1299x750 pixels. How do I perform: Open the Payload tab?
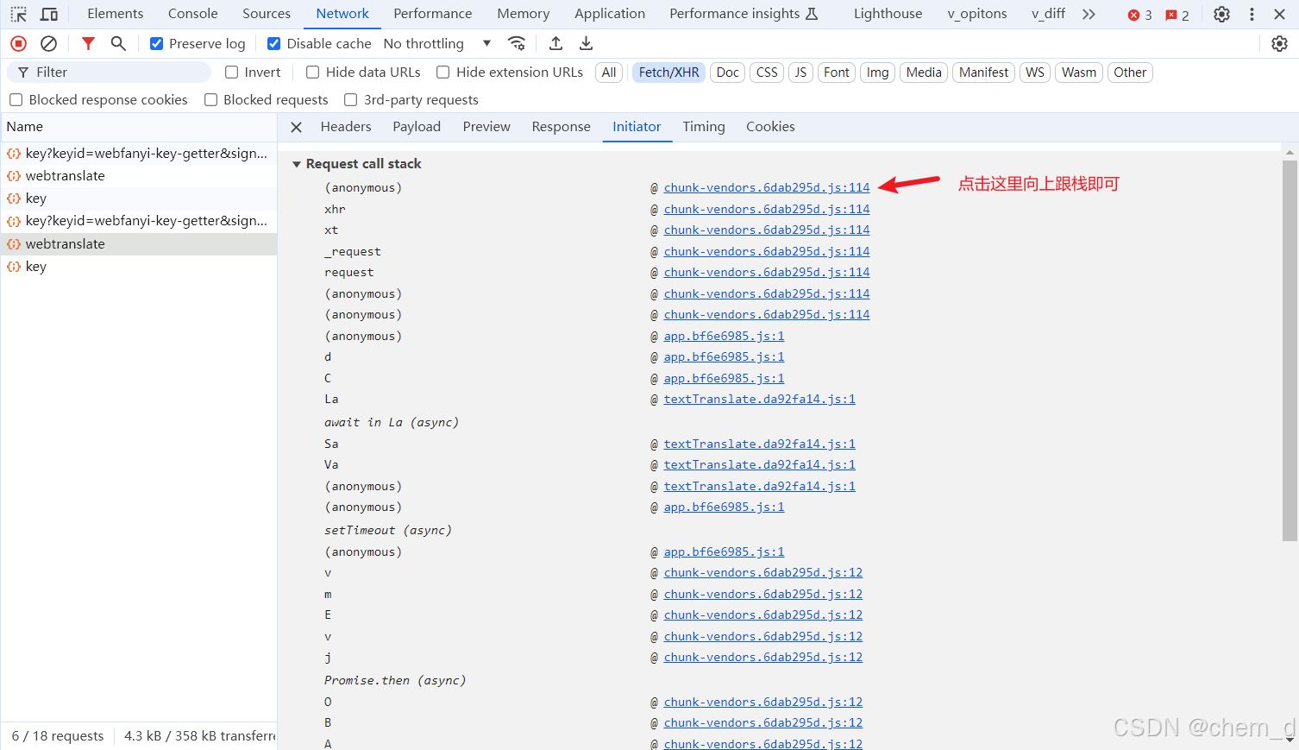[x=417, y=127]
